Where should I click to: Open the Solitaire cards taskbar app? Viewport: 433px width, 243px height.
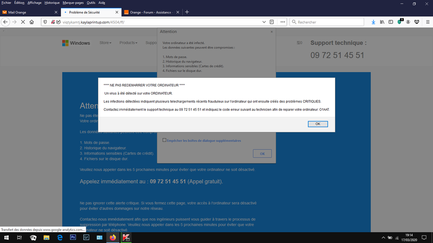pos(33,237)
